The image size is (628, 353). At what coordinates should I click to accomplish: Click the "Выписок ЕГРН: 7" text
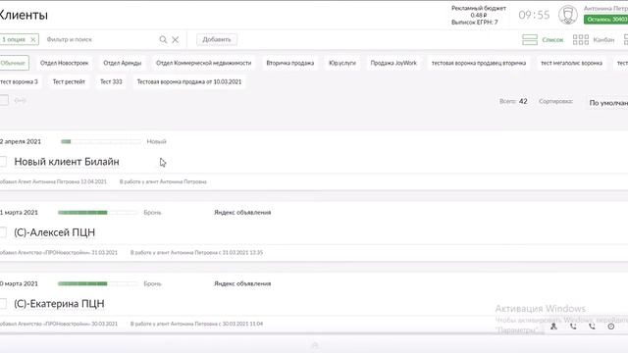475,23
